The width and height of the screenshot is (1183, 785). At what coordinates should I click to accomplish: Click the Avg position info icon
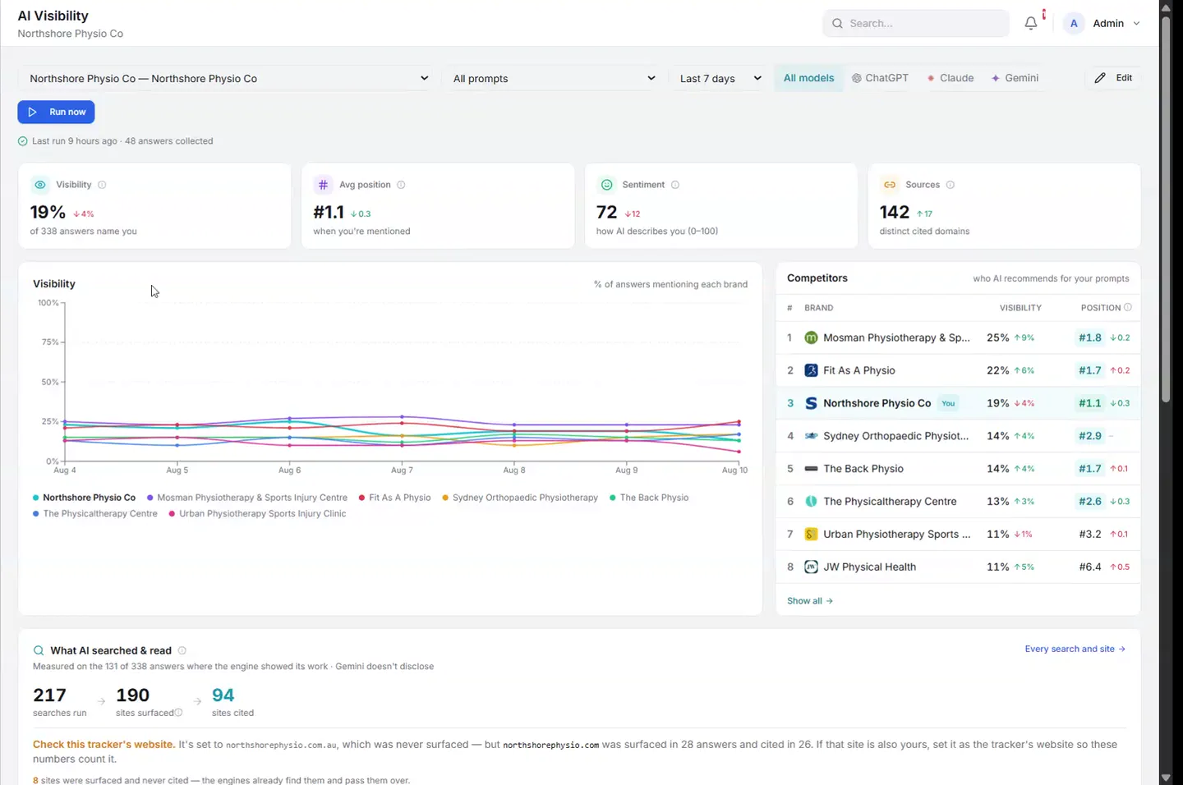[x=401, y=185]
